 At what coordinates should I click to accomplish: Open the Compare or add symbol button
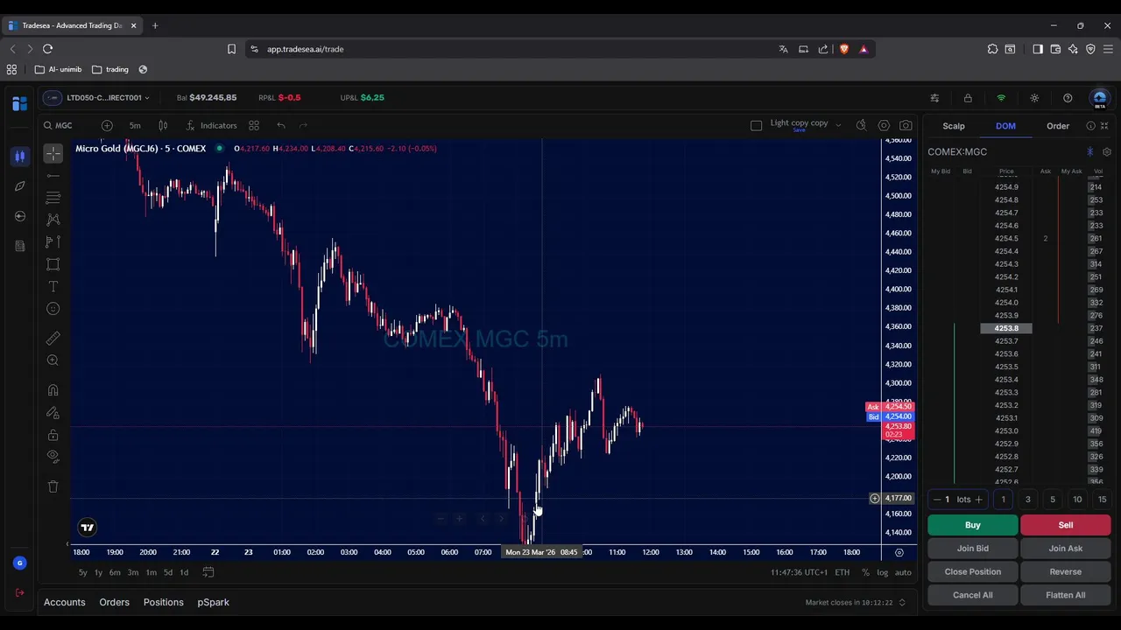coord(107,125)
